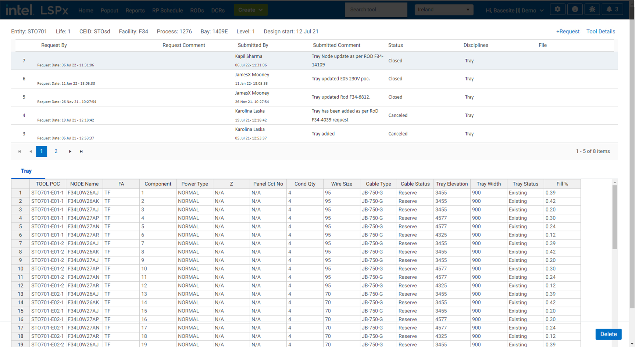The height and width of the screenshot is (347, 635).
Task: Open the Tool Details link
Action: pos(600,32)
